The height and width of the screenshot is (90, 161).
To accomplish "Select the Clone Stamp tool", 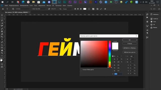I will point(2,31).
